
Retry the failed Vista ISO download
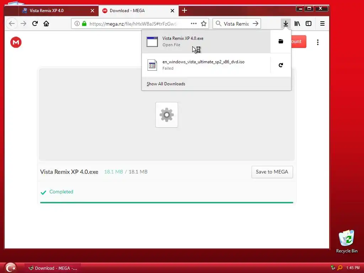(281, 65)
